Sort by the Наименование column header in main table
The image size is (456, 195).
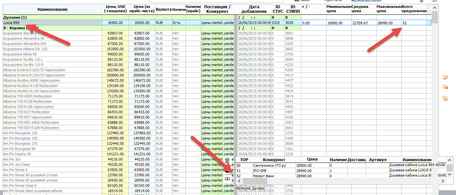pyautogui.click(x=52, y=10)
